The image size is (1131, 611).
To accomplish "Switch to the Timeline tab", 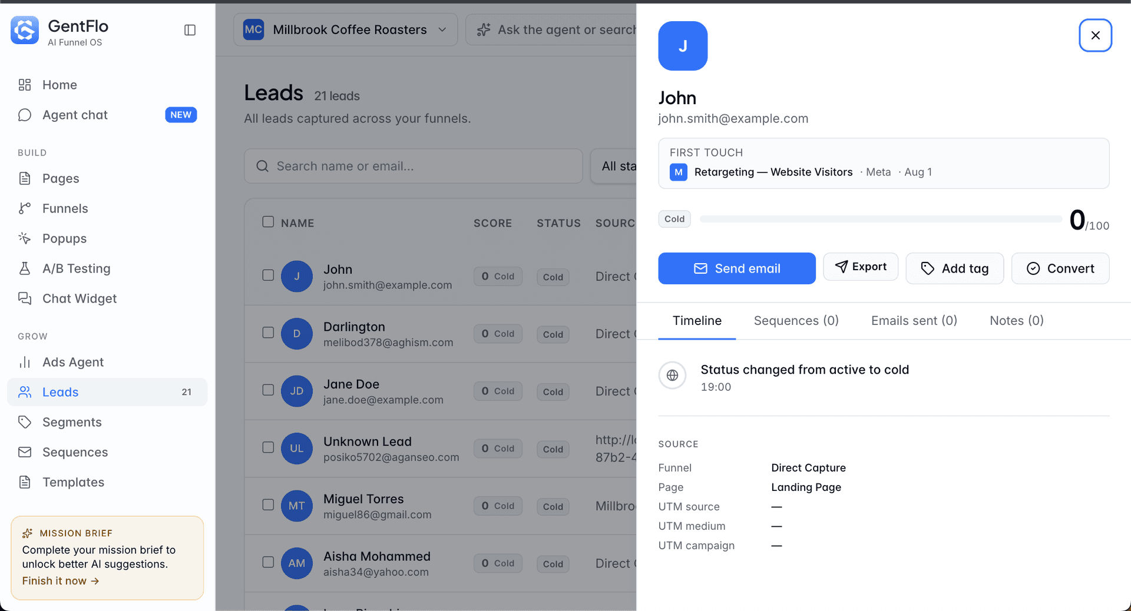I will (x=697, y=321).
